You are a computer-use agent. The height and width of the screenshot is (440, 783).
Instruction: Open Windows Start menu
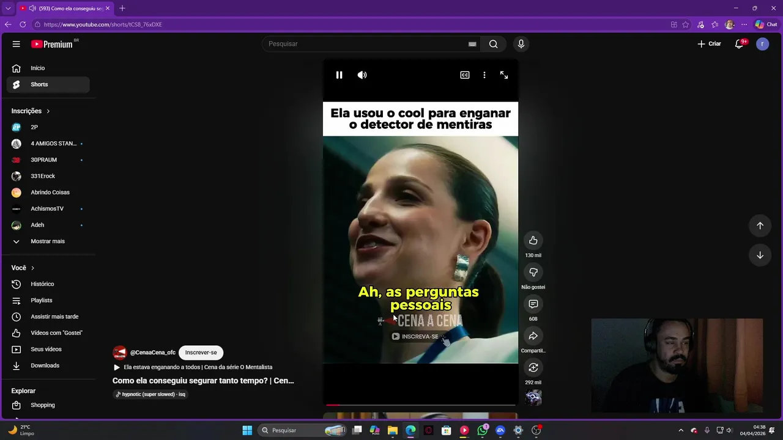pyautogui.click(x=247, y=430)
